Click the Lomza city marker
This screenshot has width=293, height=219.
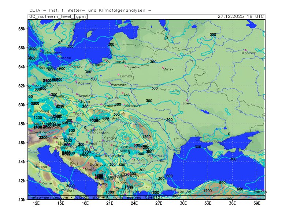(x=119, y=74)
